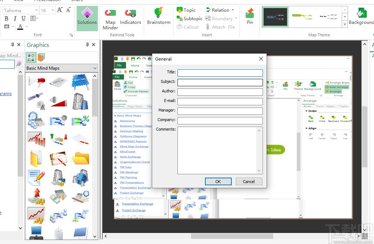374x244 pixels.
Task: Click the canvas horizontal scrollbar thumb
Action: tap(232, 236)
